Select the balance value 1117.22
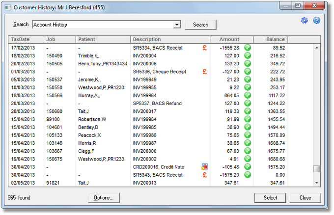Viewport: 334px width, 215px height. click(x=277, y=95)
